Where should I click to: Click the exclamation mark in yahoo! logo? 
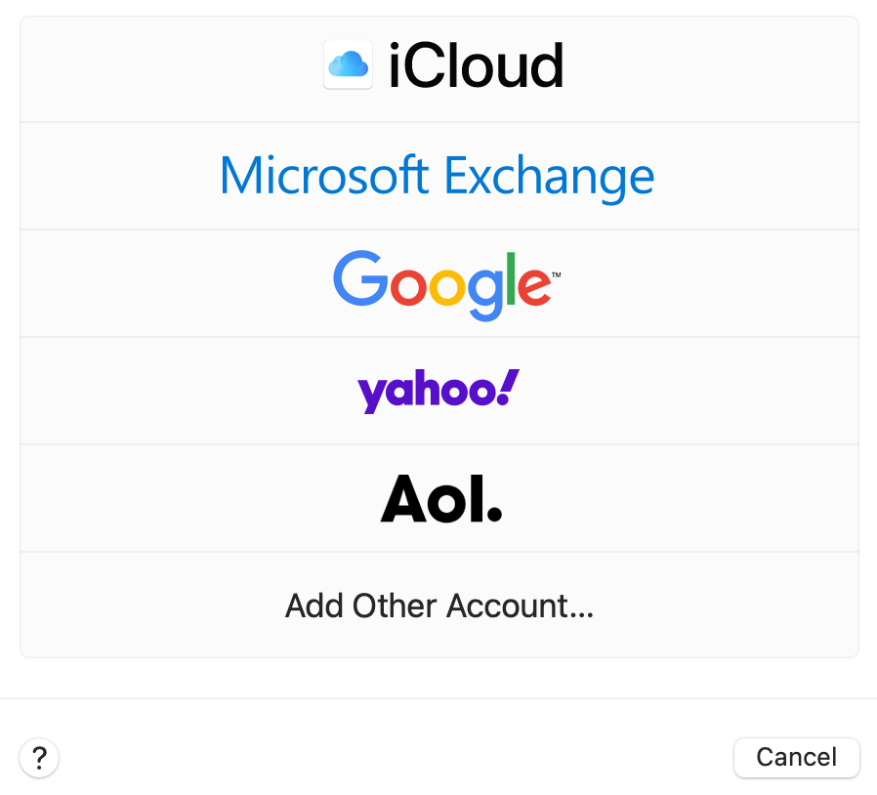click(509, 387)
